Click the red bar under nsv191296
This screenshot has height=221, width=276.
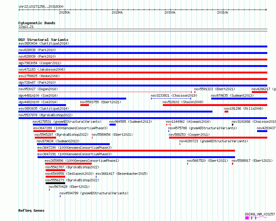point(226,112)
